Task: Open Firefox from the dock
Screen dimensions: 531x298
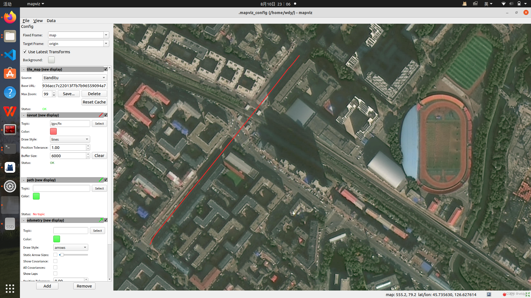Action: pyautogui.click(x=10, y=18)
